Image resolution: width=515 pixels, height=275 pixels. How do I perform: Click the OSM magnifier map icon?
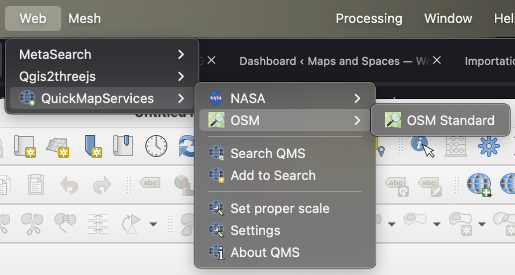click(216, 120)
